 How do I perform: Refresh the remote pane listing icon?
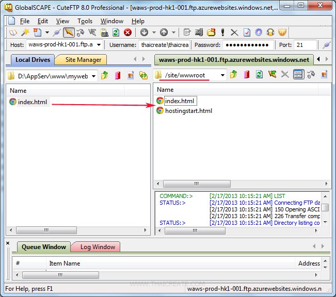click(x=259, y=75)
